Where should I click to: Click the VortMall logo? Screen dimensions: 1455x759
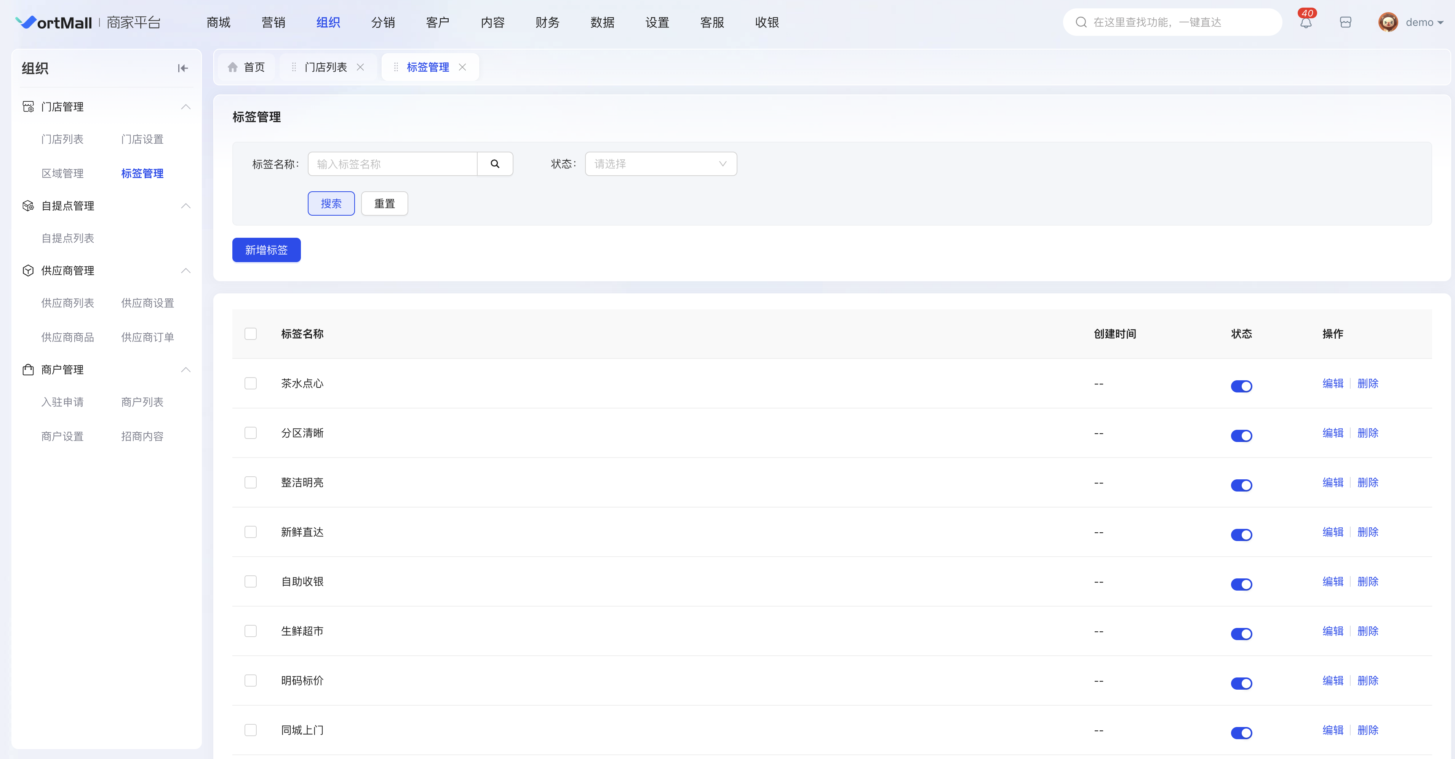click(54, 22)
